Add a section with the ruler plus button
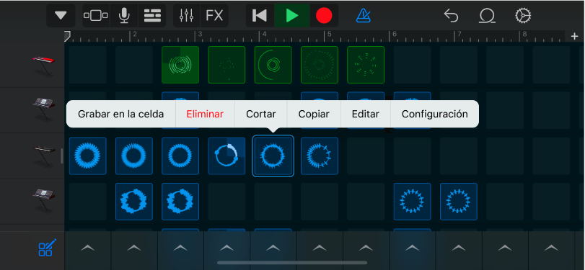 click(575, 36)
